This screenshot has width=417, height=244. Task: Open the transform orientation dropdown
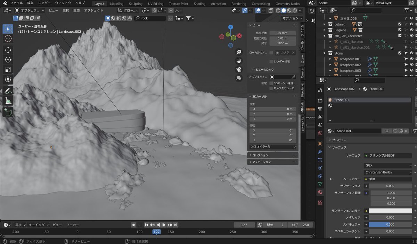[128, 10]
